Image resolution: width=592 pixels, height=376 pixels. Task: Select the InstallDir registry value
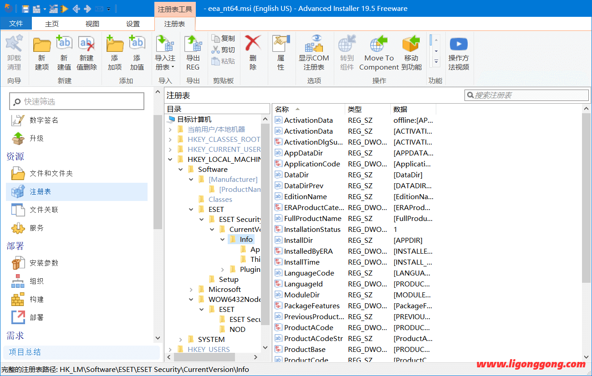298,241
